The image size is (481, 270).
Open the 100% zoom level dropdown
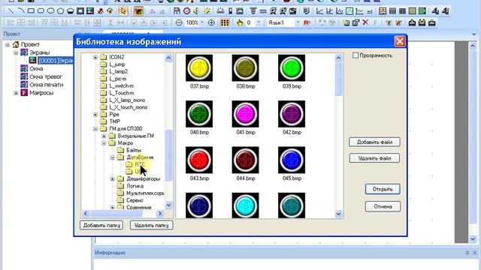coord(202,22)
